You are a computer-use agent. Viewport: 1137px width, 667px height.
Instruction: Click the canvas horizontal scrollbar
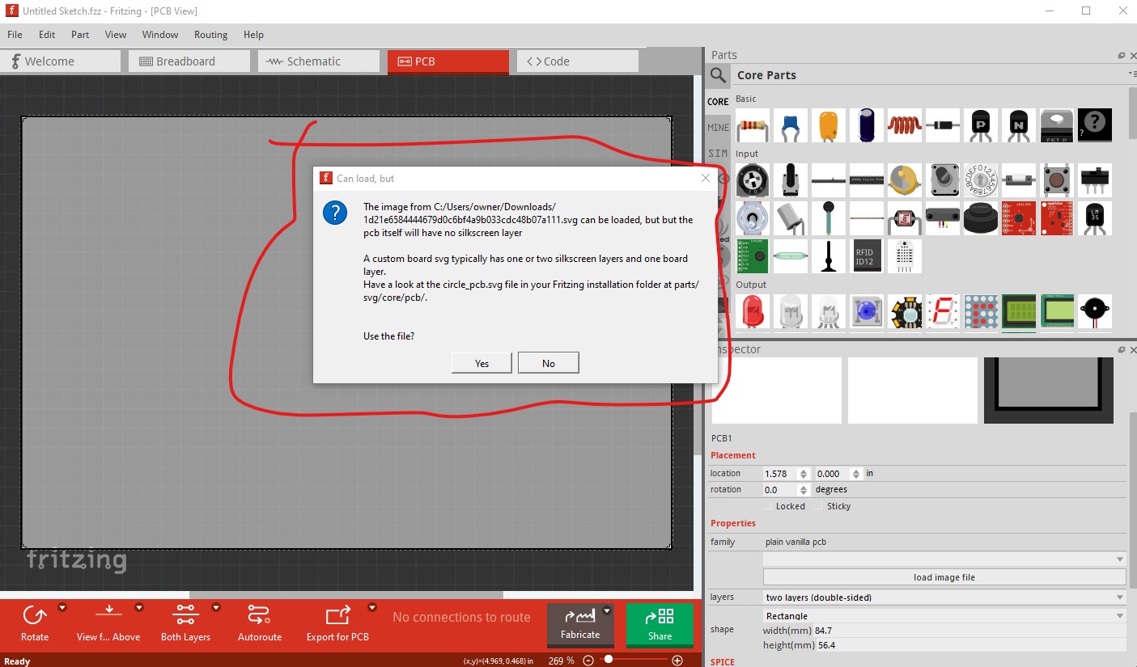[348, 595]
